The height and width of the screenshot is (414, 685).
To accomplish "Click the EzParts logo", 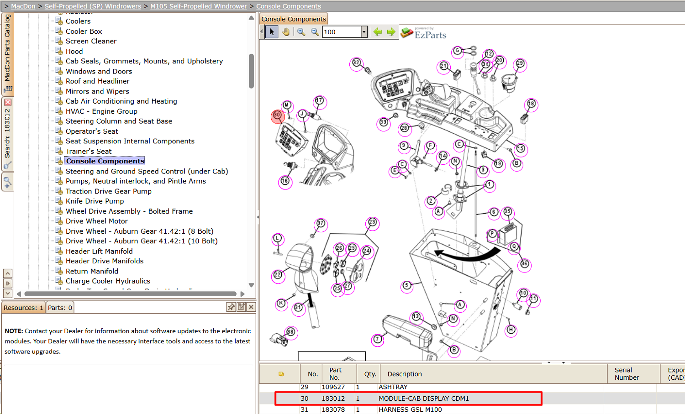I will tap(423, 33).
